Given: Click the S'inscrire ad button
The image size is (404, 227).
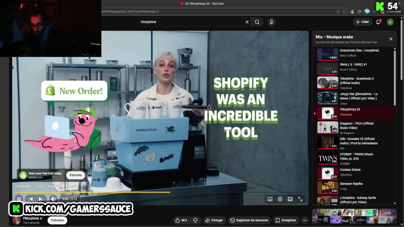Looking at the screenshot, I should (75, 175).
